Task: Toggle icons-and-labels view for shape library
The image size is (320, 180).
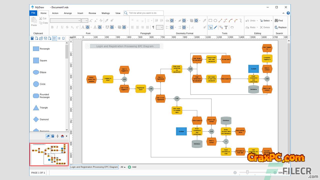Action: click(54, 38)
